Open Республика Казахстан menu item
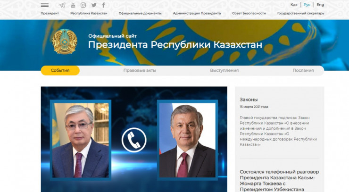This screenshot has width=349, height=192. tap(89, 13)
